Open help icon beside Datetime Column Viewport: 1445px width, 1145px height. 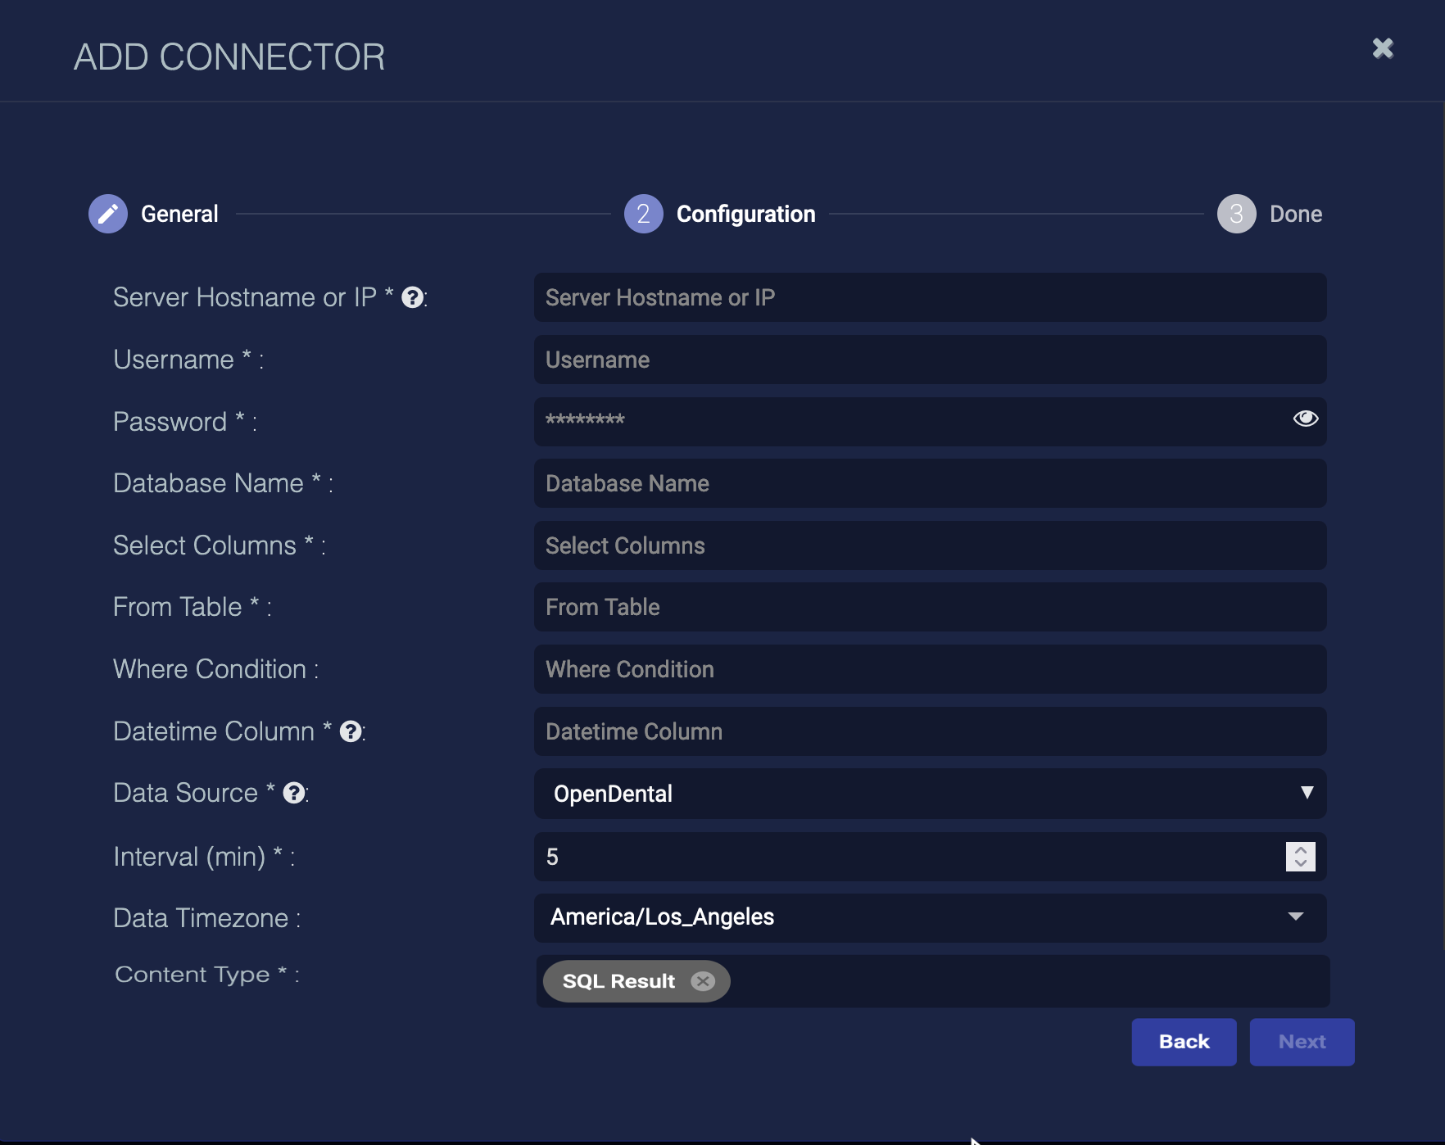(351, 731)
